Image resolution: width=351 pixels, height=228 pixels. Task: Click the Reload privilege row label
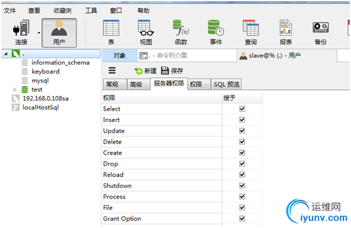pyautogui.click(x=113, y=175)
